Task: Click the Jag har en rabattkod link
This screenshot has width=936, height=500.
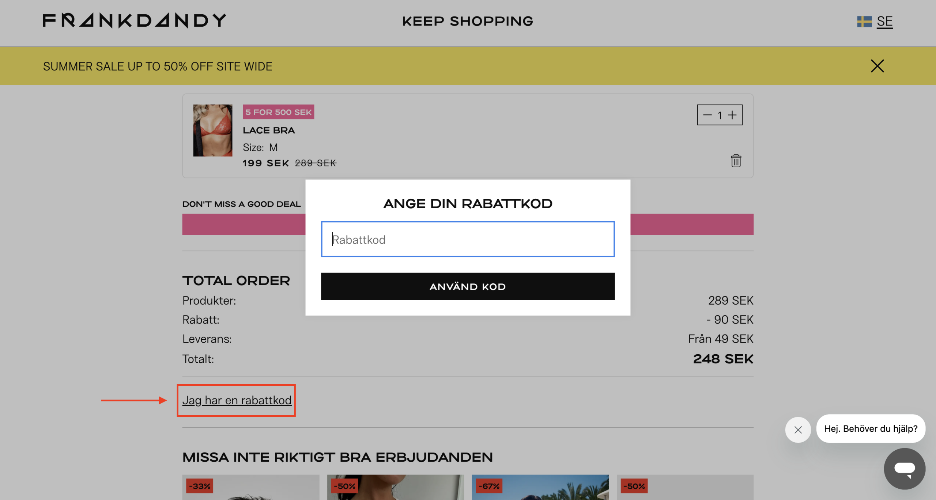Action: coord(237,400)
